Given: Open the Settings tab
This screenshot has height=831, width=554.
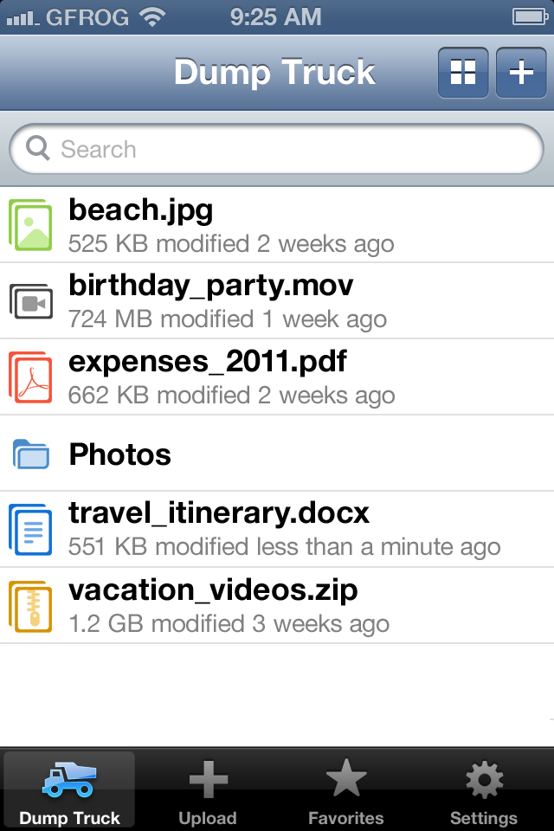Looking at the screenshot, I should 484,791.
